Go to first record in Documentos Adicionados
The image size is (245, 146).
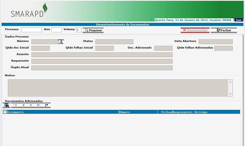coord(15,105)
